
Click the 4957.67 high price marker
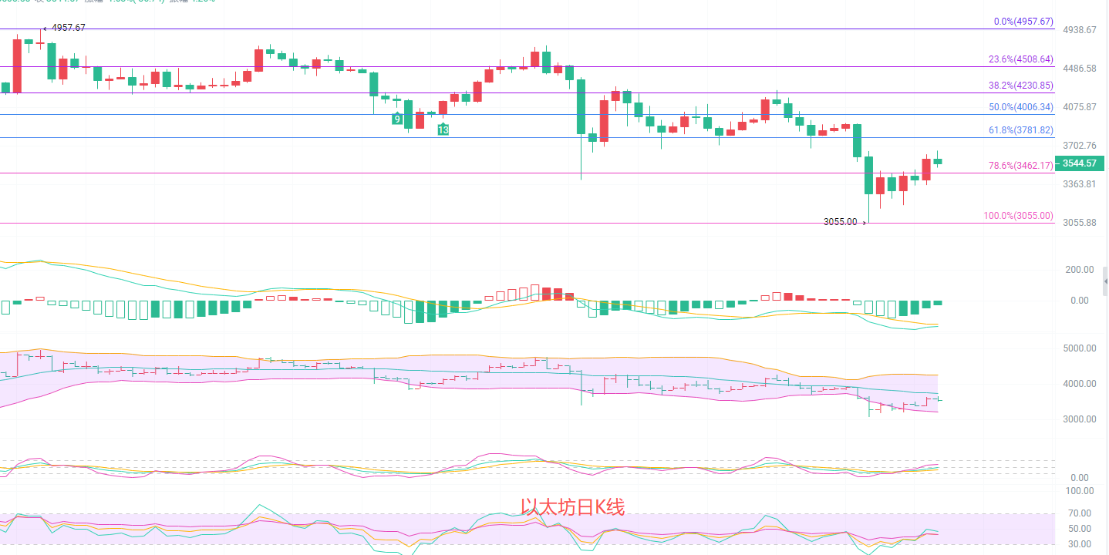point(68,28)
